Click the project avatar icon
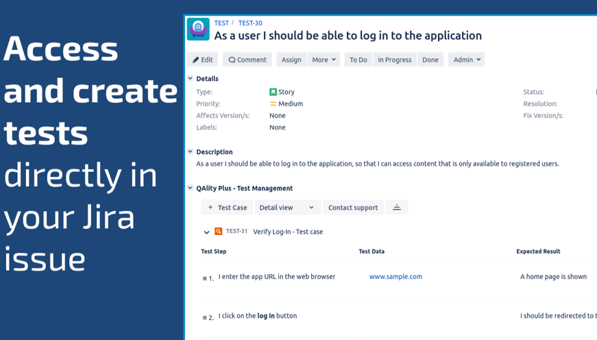The height and width of the screenshot is (340, 597). click(x=198, y=29)
